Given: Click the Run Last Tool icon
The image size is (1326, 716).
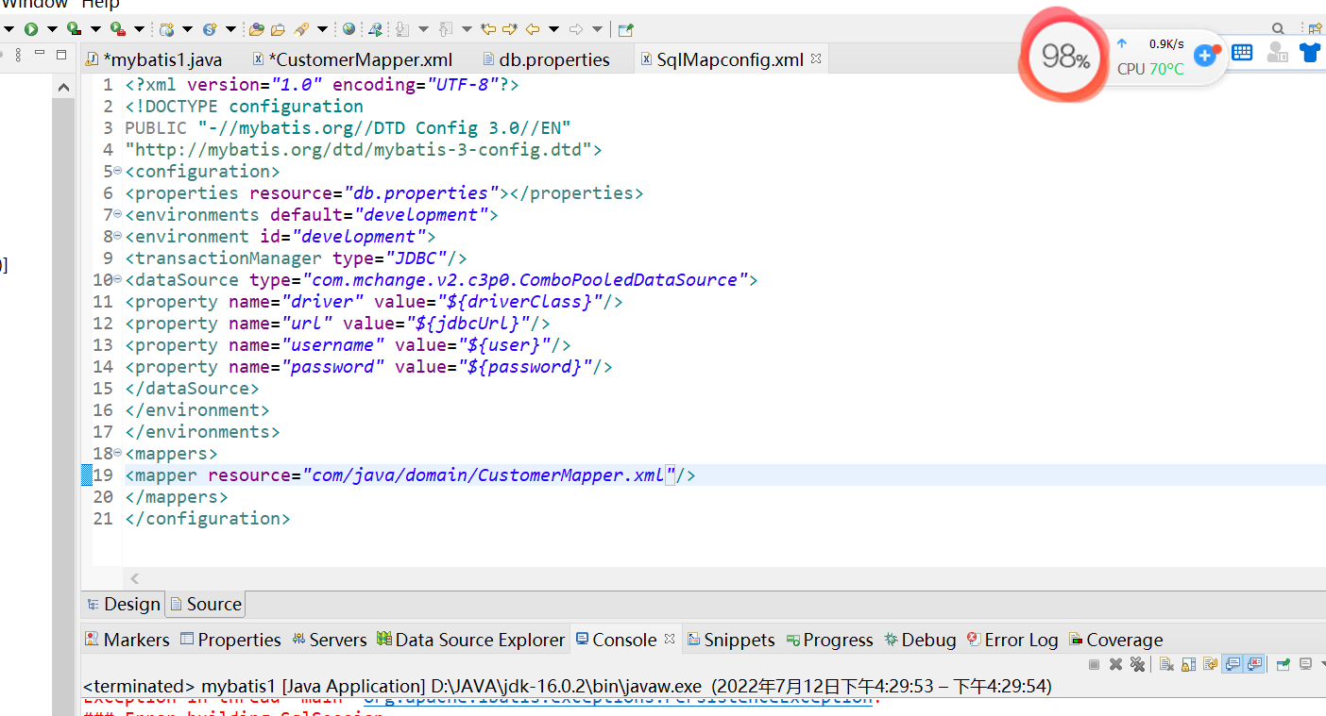Looking at the screenshot, I should (117, 29).
